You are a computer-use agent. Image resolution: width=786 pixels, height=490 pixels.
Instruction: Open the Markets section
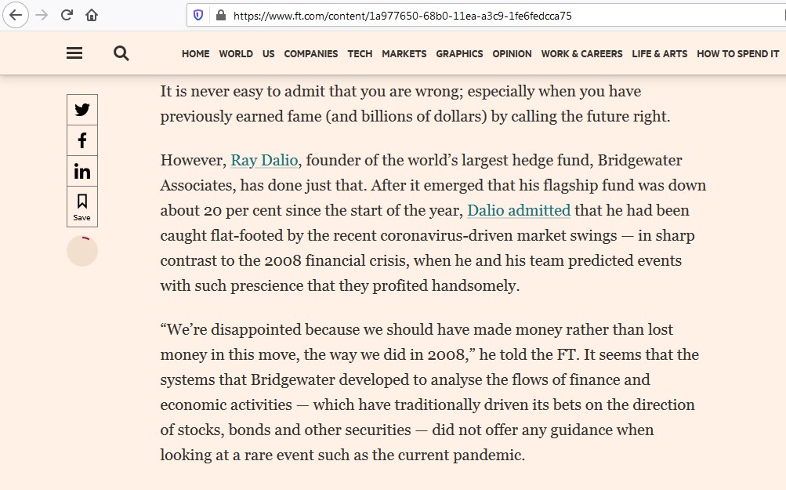[404, 53]
